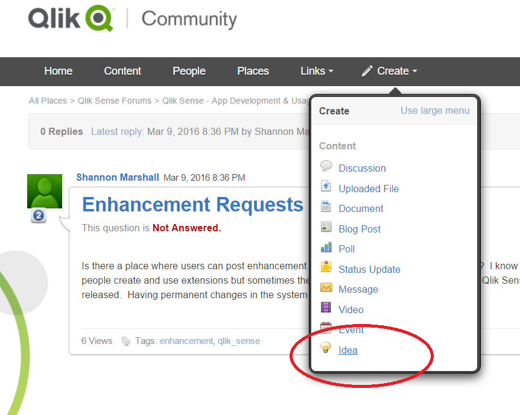This screenshot has height=415, width=520.
Task: Click the qlik_sense tag link
Action: click(x=239, y=341)
